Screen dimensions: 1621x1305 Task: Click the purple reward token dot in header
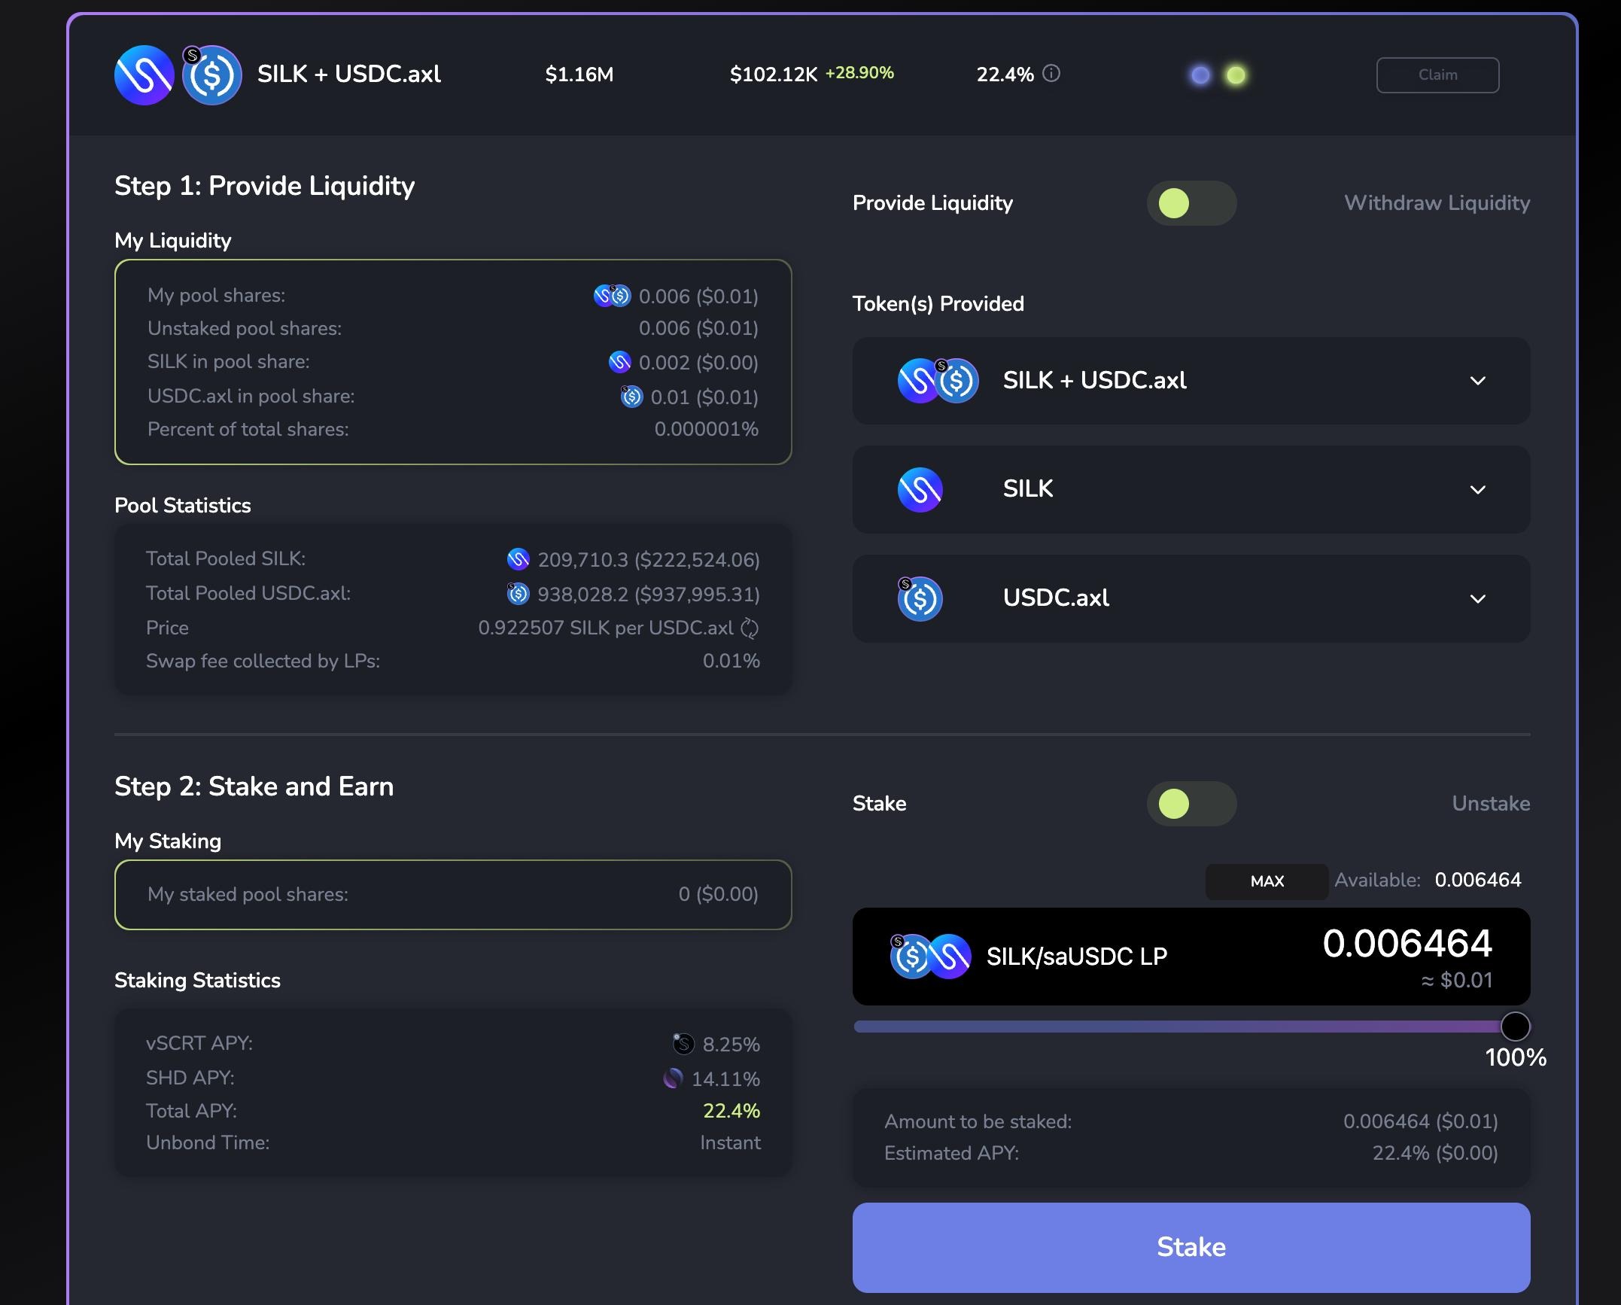[x=1200, y=75]
